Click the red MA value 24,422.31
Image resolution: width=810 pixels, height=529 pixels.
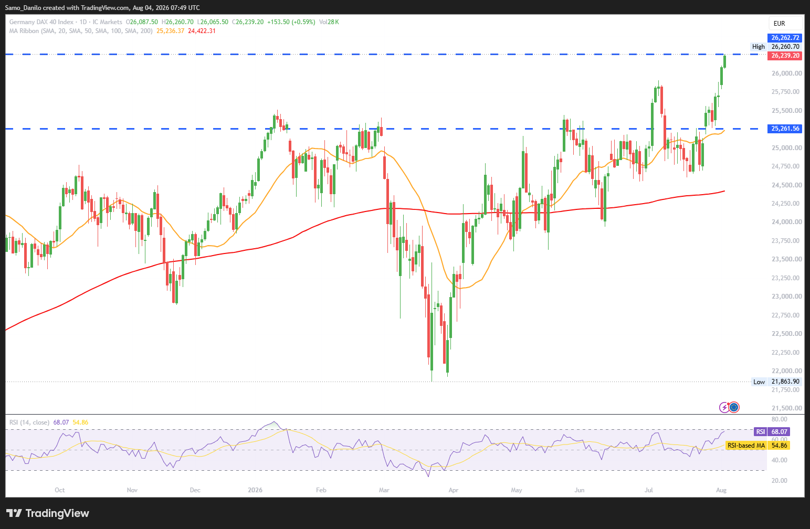click(x=202, y=31)
